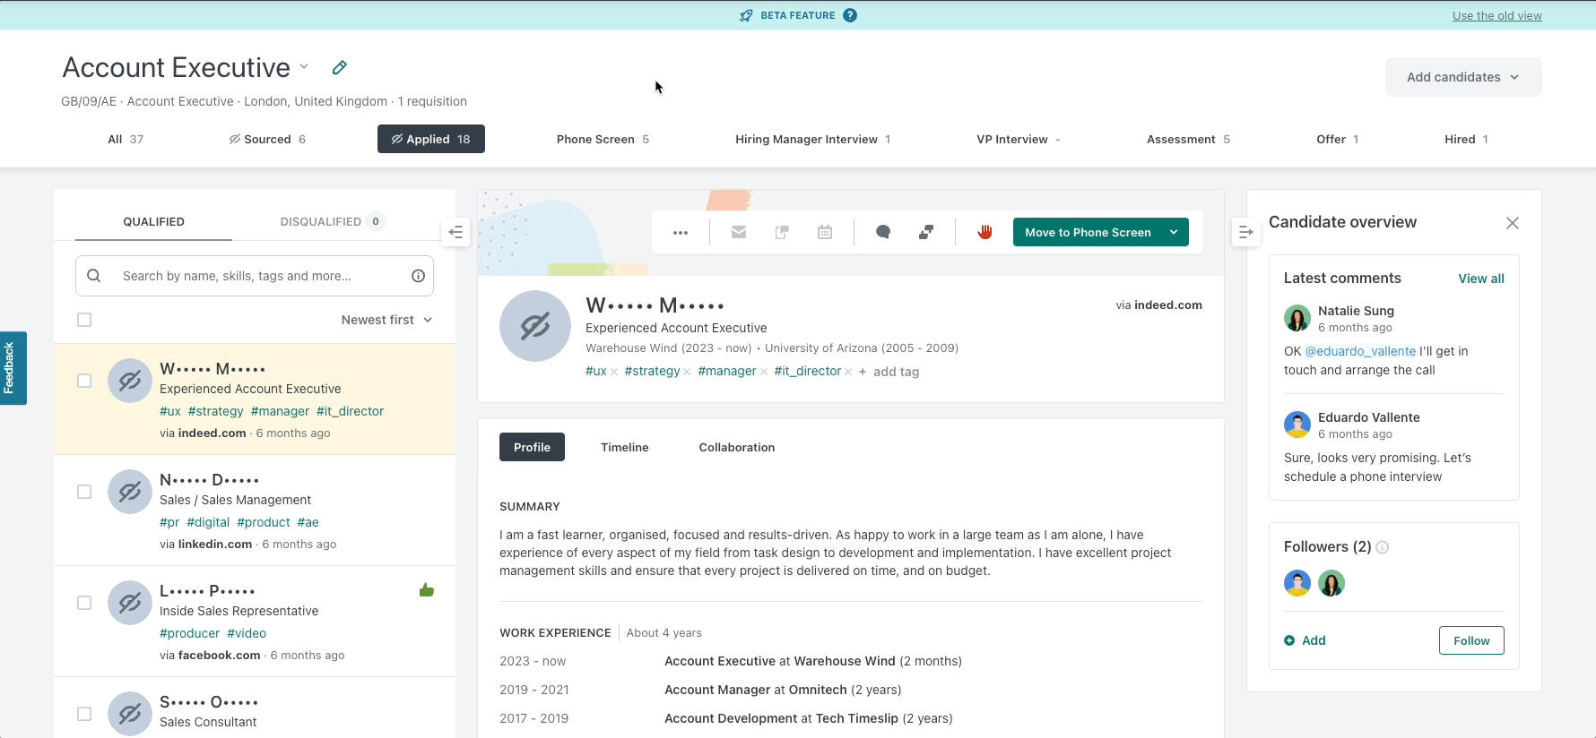Expand the Move to Phone Screen arrow

tap(1174, 232)
